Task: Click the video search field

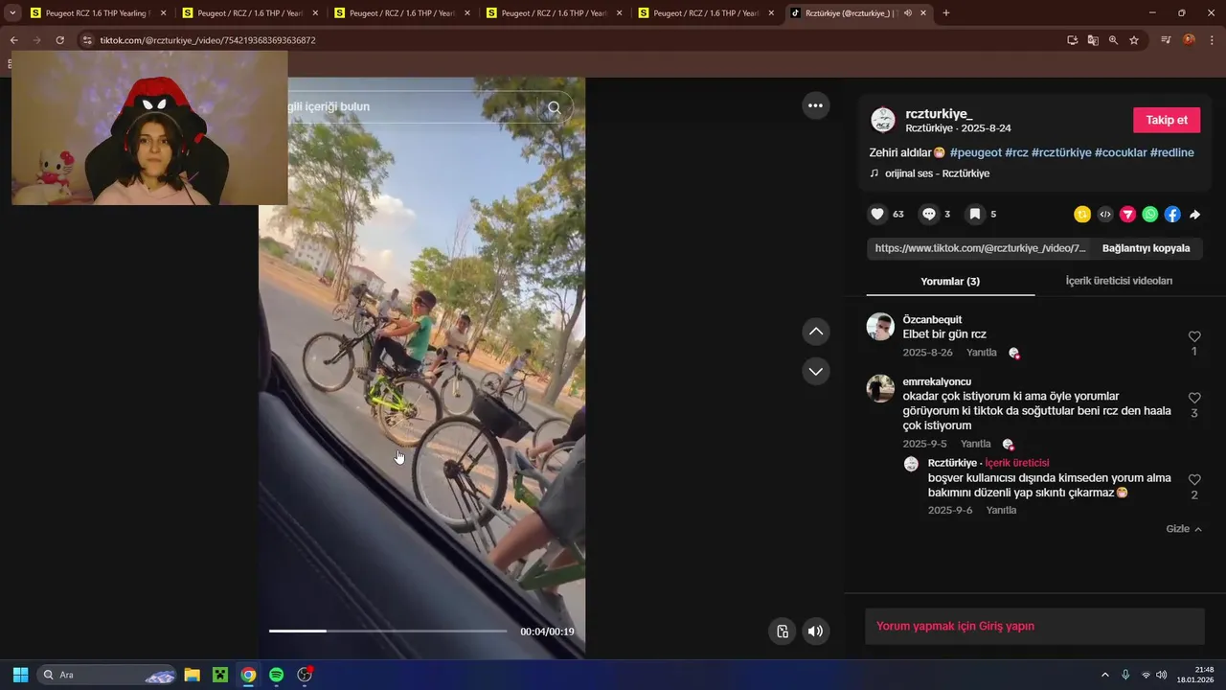Action: 417,107
